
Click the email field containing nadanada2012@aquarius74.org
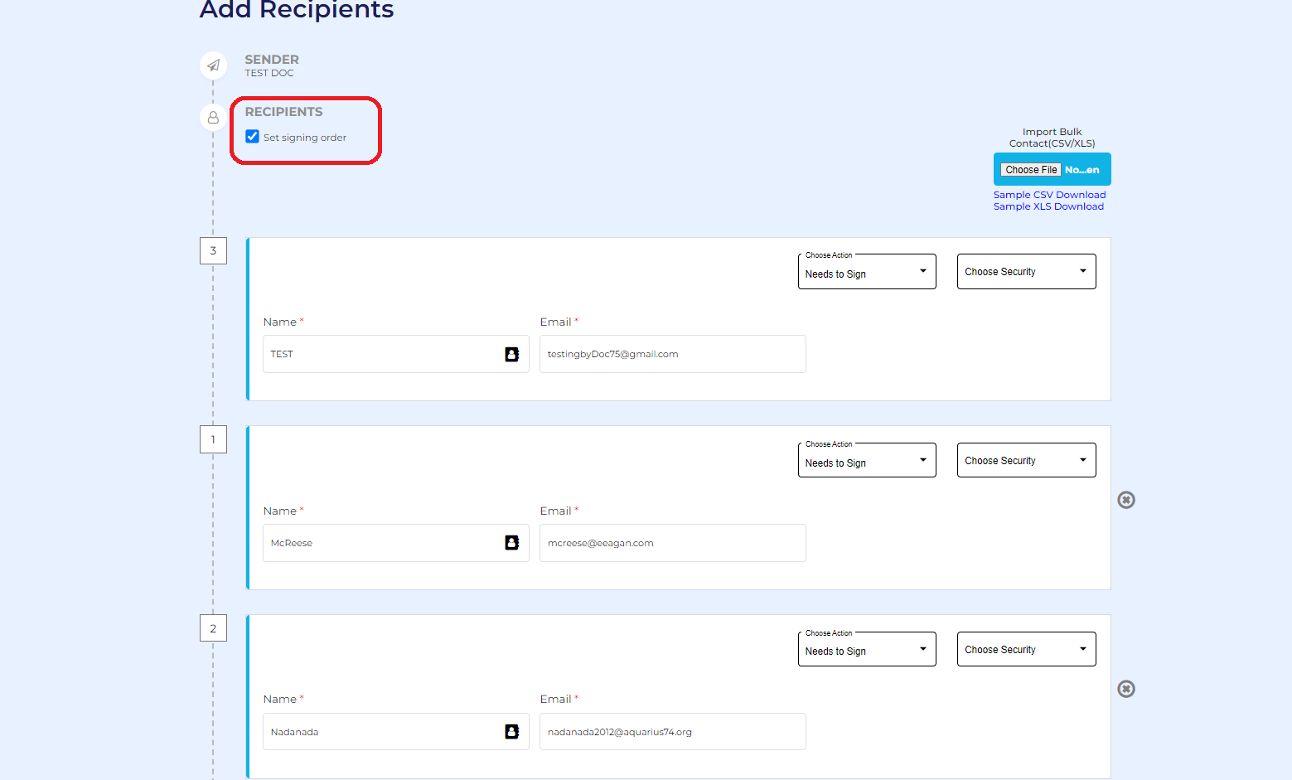(672, 732)
